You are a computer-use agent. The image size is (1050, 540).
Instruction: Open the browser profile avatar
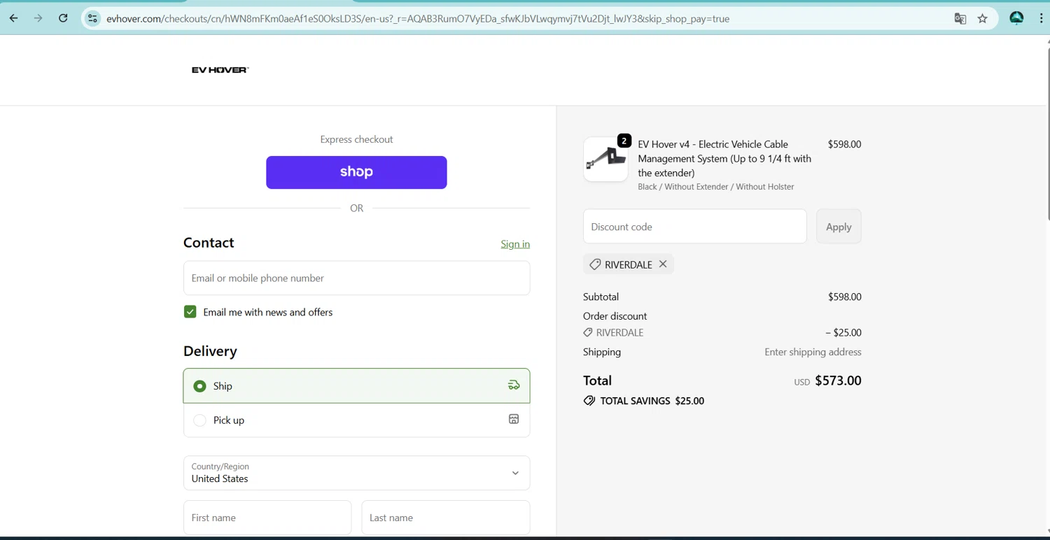coord(1016,18)
